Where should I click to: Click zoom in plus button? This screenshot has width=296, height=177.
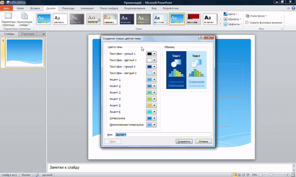tap(287, 175)
